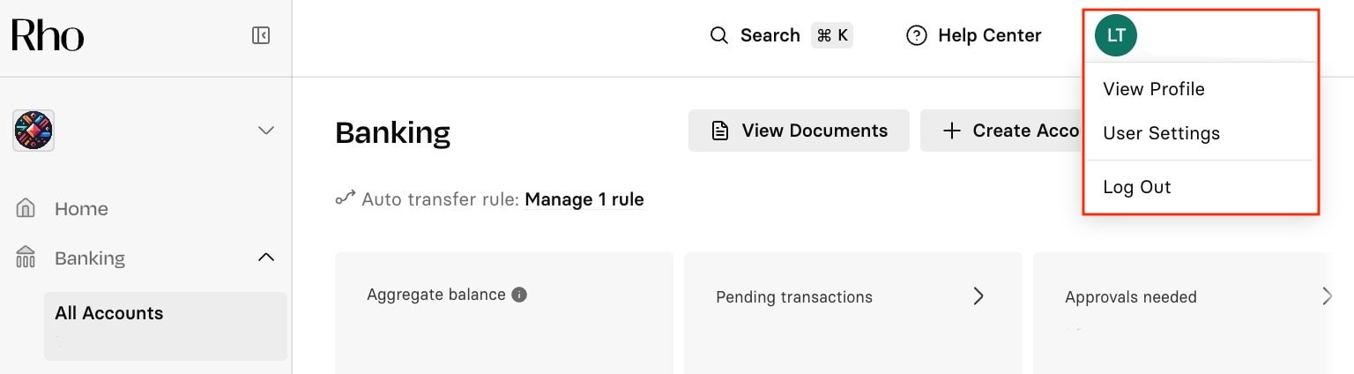Image resolution: width=1354 pixels, height=374 pixels.
Task: Click the search magnifier icon
Action: pyautogui.click(x=719, y=35)
